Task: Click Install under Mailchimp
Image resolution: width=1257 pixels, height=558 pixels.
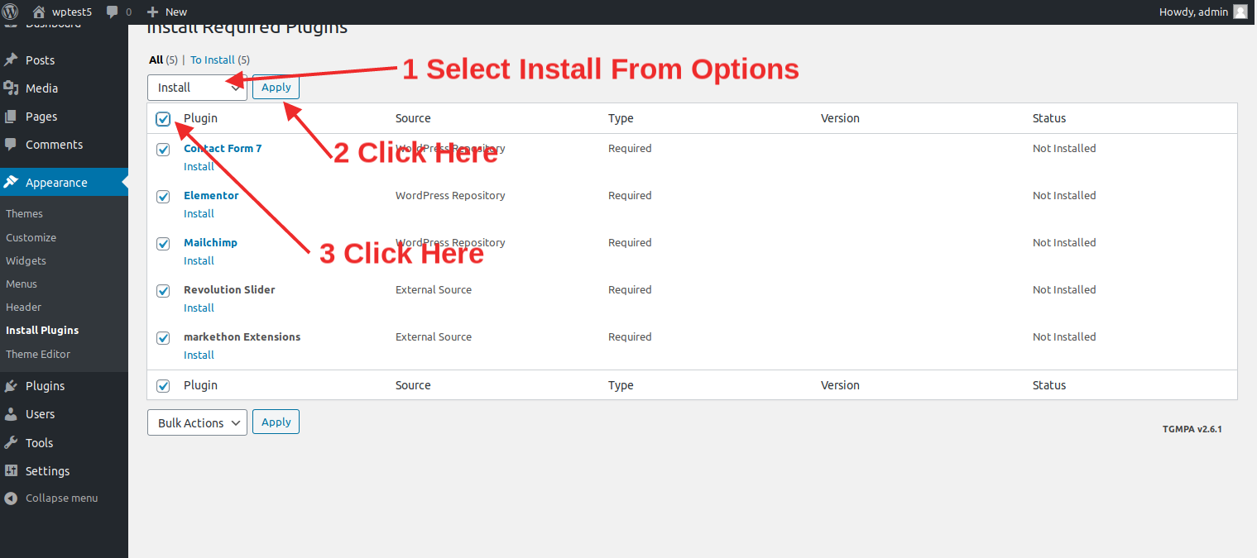Action: [x=199, y=260]
